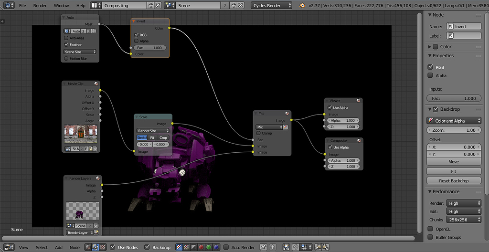Toggle Use Alpha in Composite node
Image resolution: width=489 pixels, height=252 pixels.
tap(330, 147)
